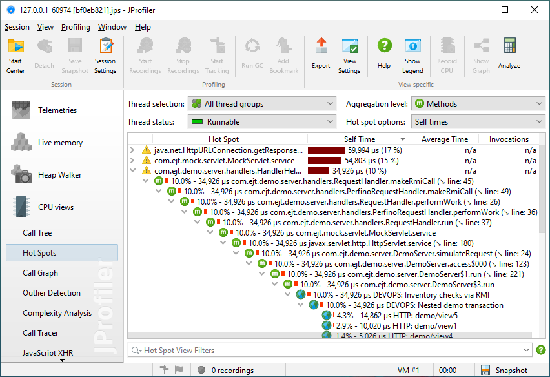Open the Session menu

pyautogui.click(x=17, y=27)
